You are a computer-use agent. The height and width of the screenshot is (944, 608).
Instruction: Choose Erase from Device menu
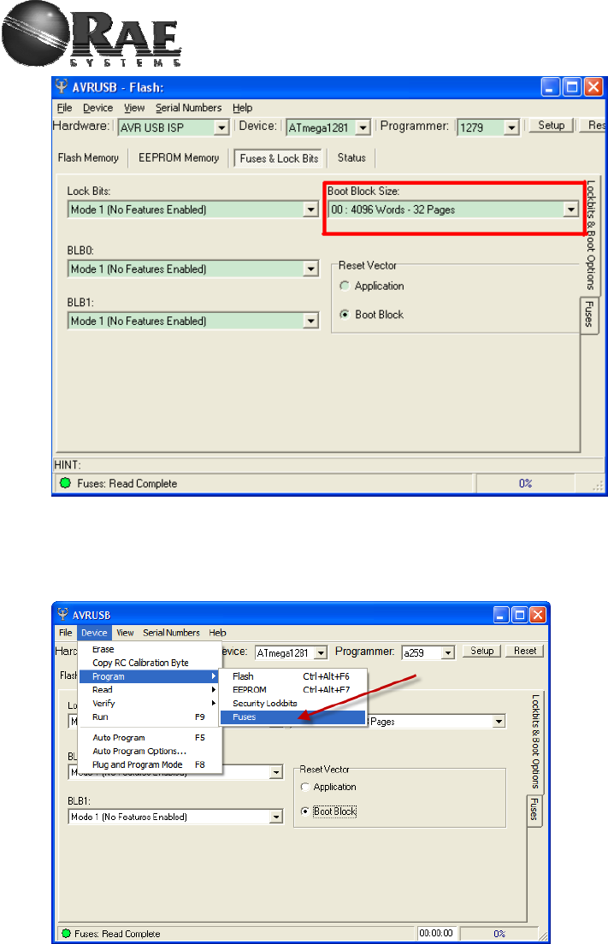click(151, 649)
